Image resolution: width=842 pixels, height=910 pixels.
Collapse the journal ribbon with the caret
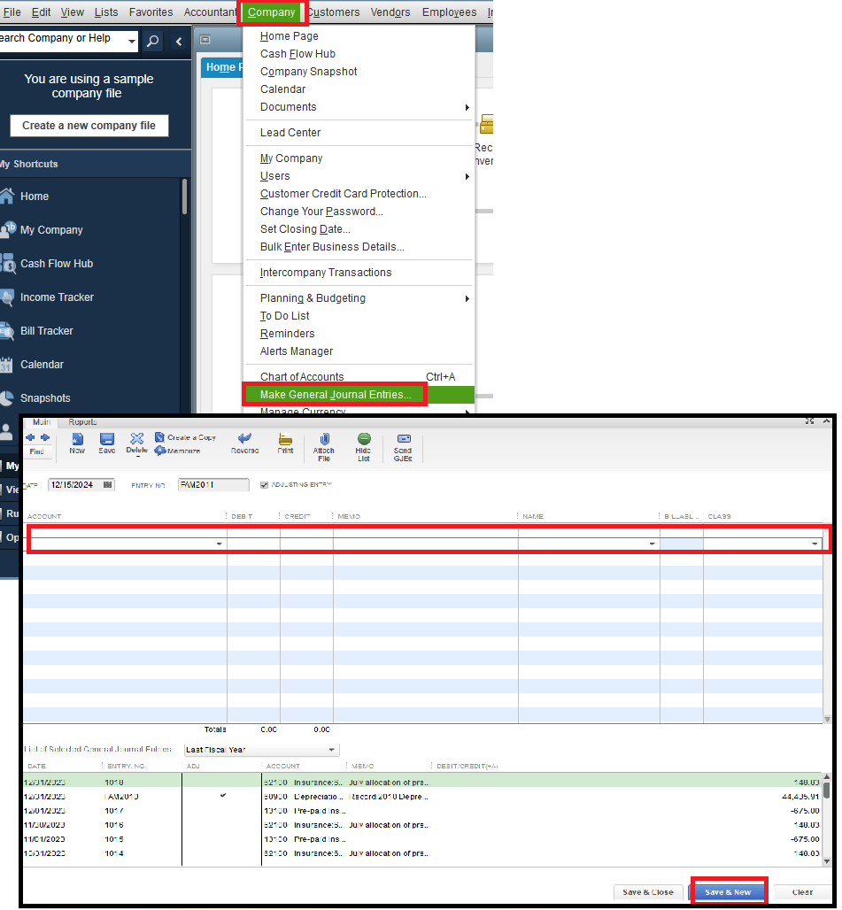826,421
